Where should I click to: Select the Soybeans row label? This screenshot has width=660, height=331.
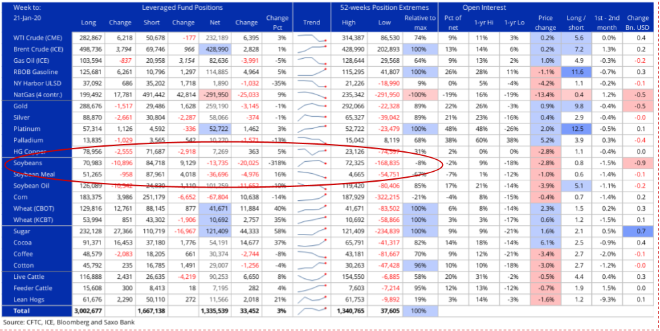(x=28, y=163)
